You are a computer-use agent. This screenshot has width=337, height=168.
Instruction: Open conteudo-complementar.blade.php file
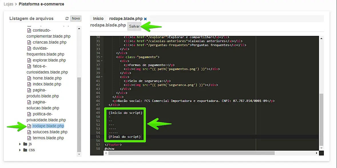coord(49,33)
